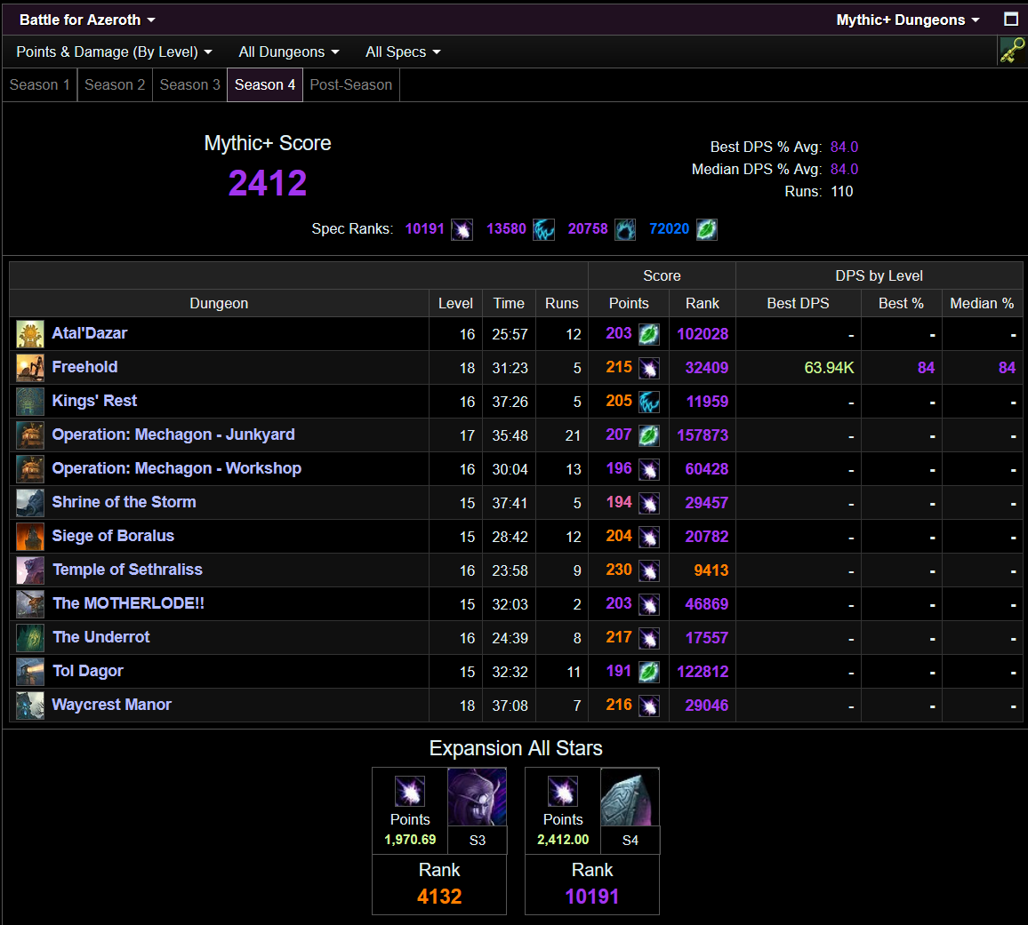This screenshot has width=1028, height=925.
Task: Open the Waycrest Manor dungeon link
Action: 111,705
